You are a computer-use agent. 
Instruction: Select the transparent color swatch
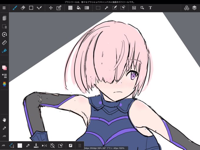20,145
